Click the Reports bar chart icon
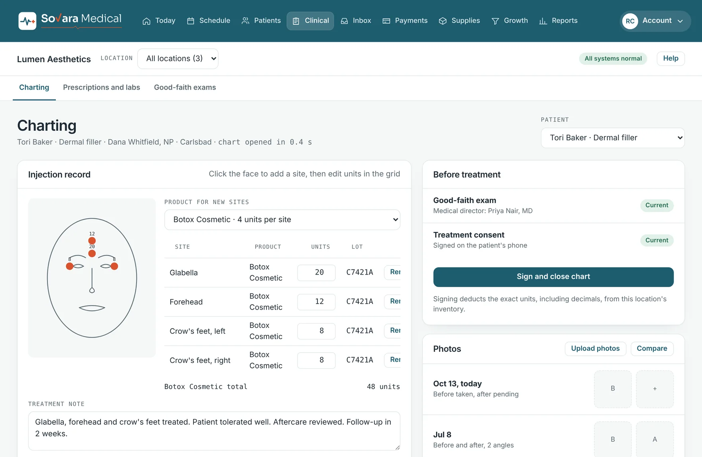This screenshot has width=702, height=457. coord(543,21)
